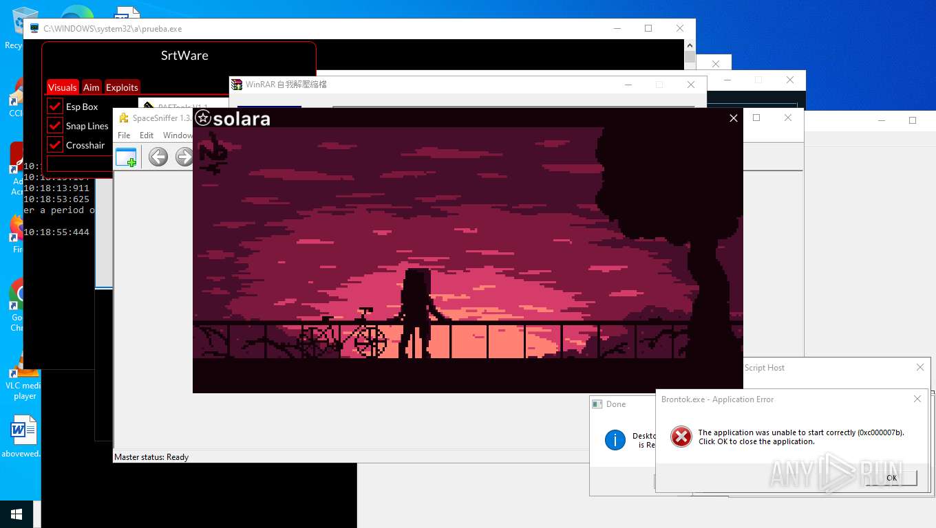Click prueba.exe console window icon
This screenshot has width=936, height=528.
coord(34,29)
